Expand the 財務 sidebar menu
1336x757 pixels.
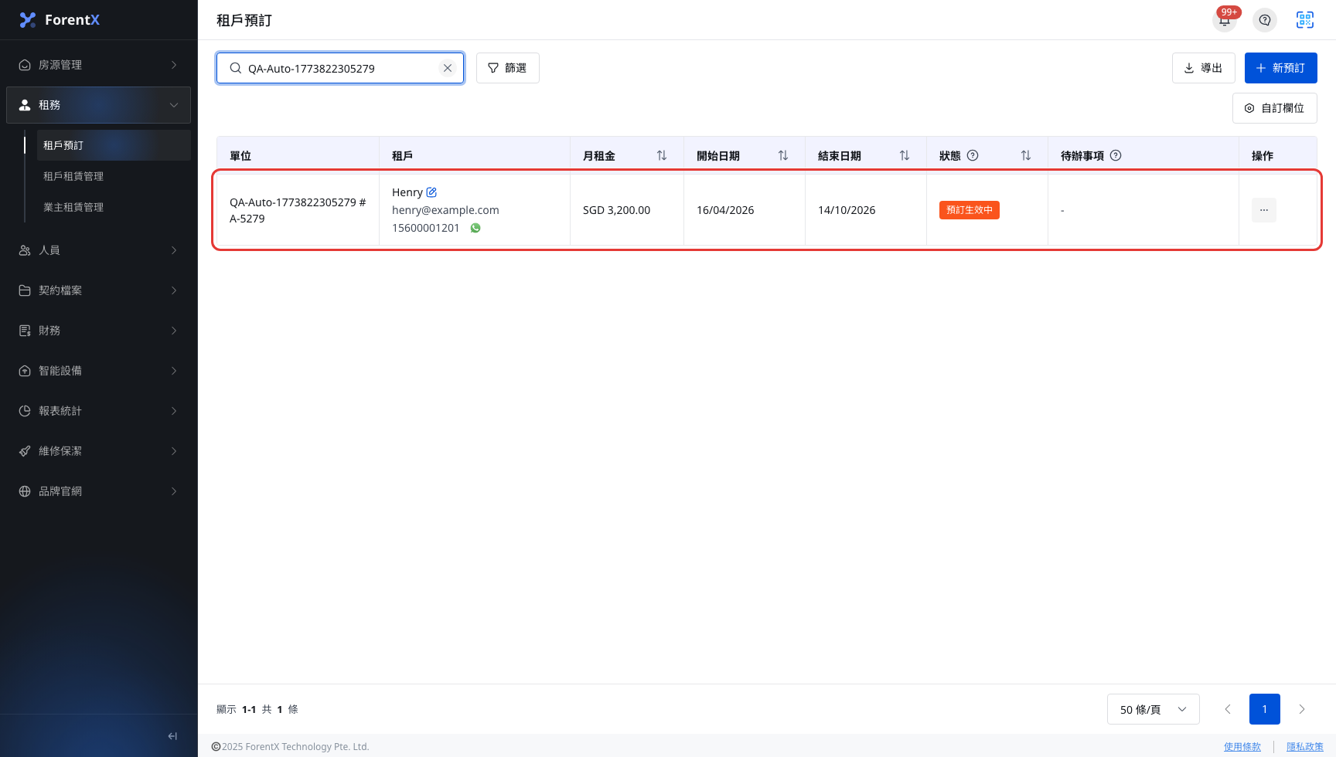(98, 331)
